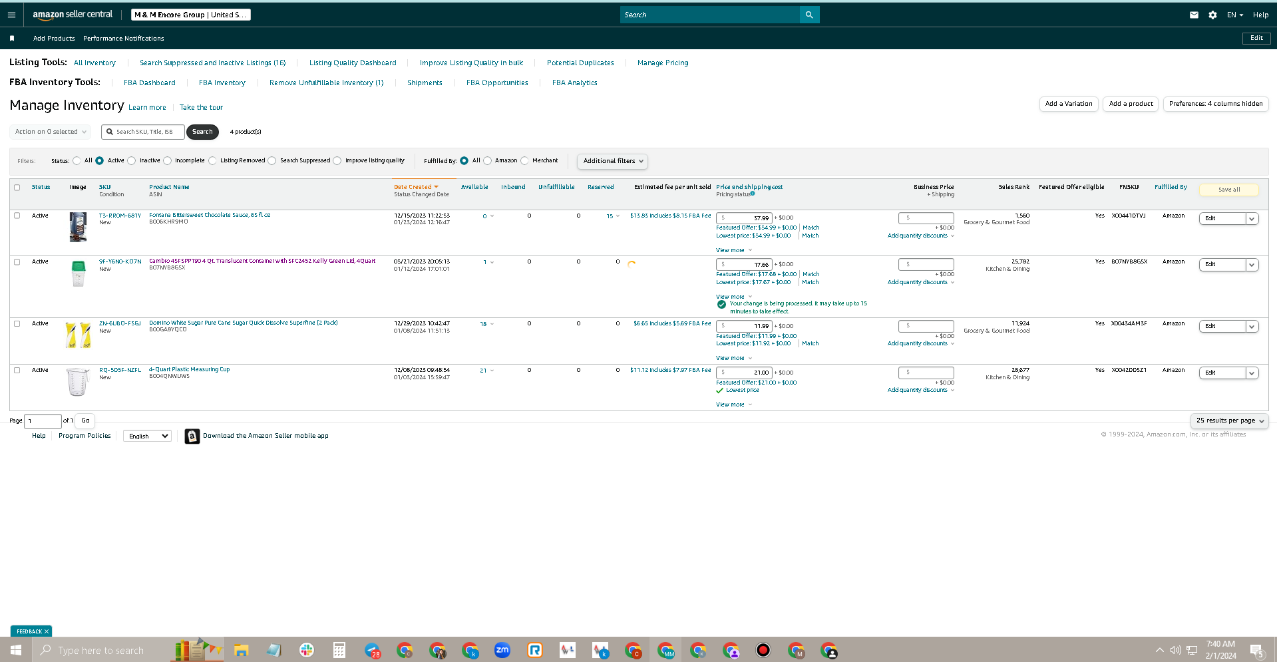Click the Domino Sugar product thumbnail
This screenshot has height=662, width=1277.
[x=79, y=335]
